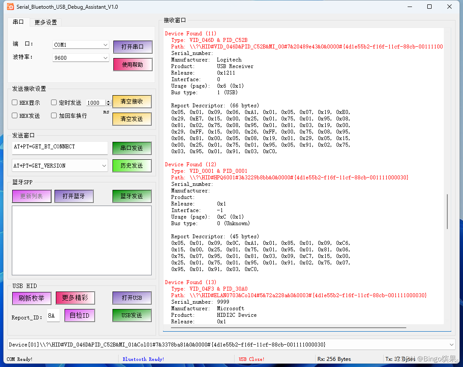Click the 'Rx: 256 Bytes' status counter
Image resolution: width=463 pixels, height=367 pixels.
pos(334,359)
